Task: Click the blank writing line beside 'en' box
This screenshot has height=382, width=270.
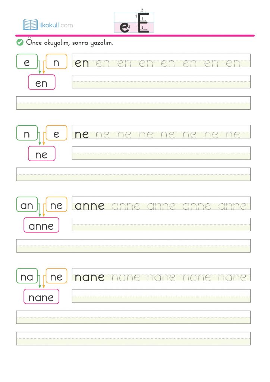Action: 161,82
